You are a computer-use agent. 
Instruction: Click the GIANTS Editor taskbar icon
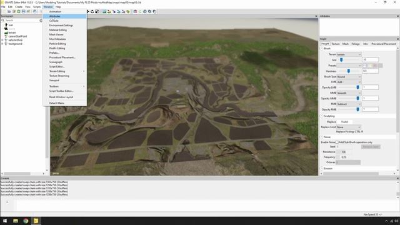(36, 221)
